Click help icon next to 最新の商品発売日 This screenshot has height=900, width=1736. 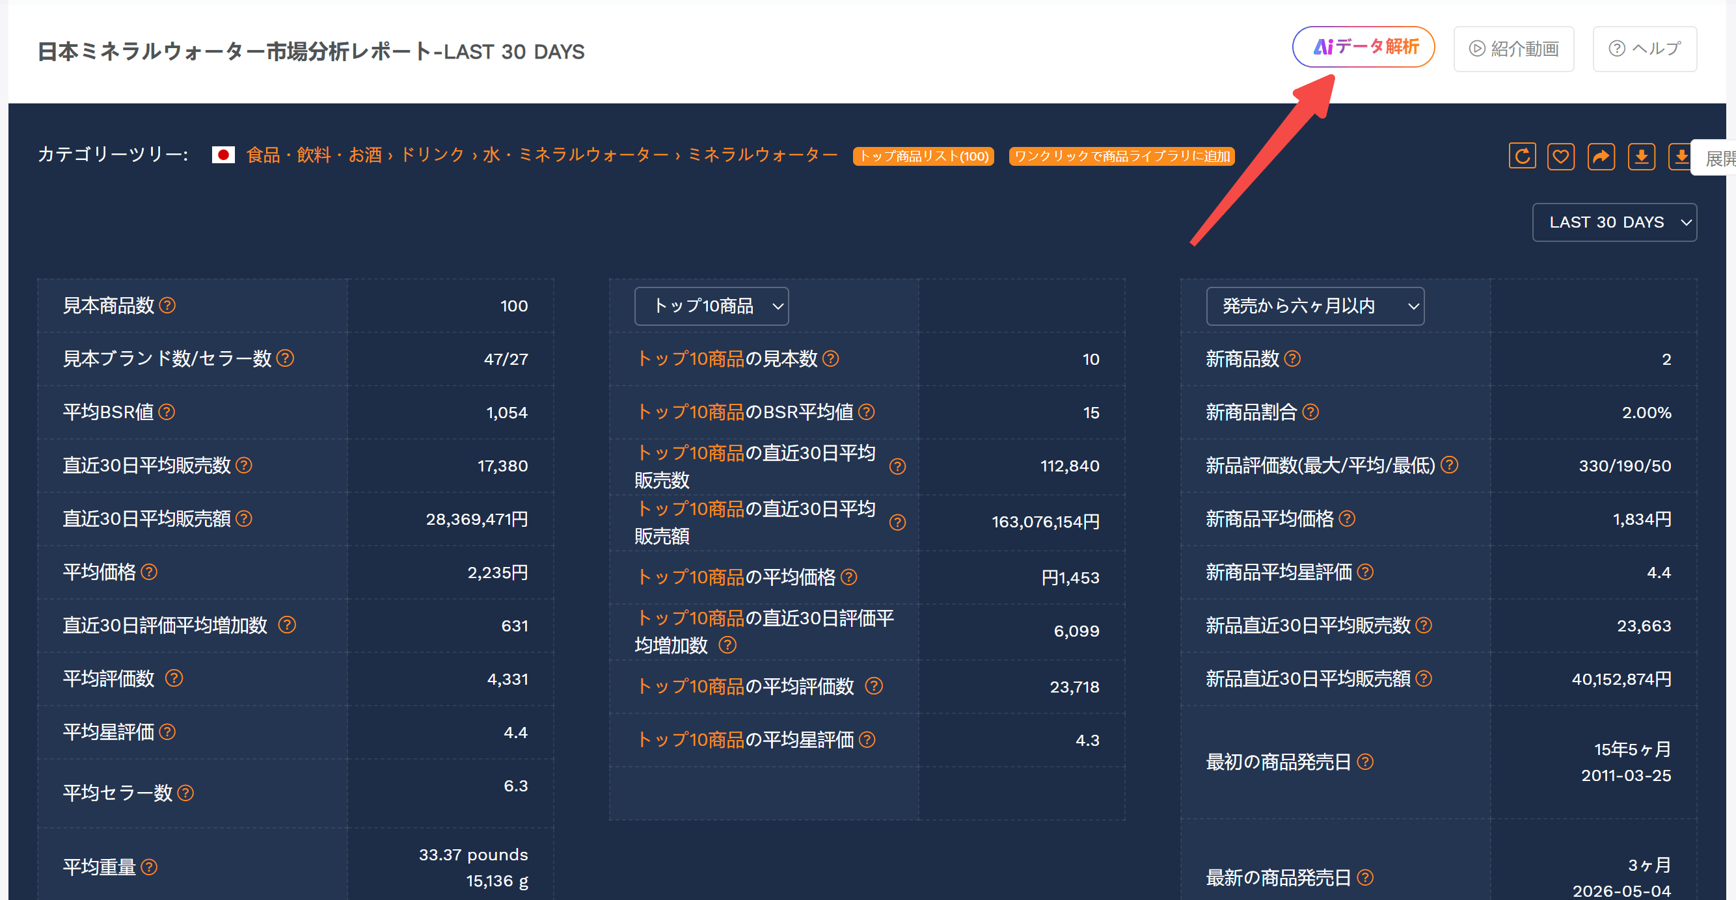click(1364, 877)
